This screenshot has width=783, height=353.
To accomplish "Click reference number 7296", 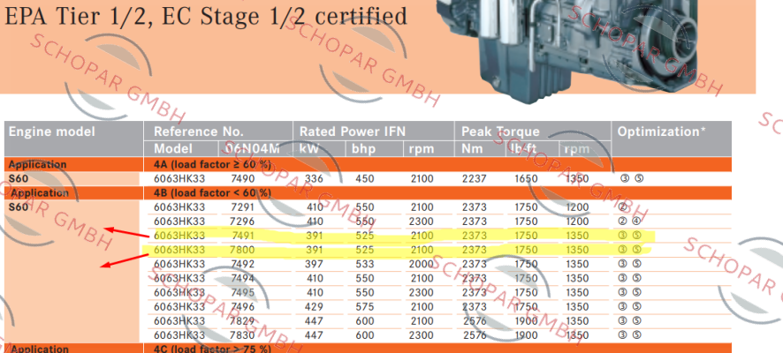I will tap(242, 221).
